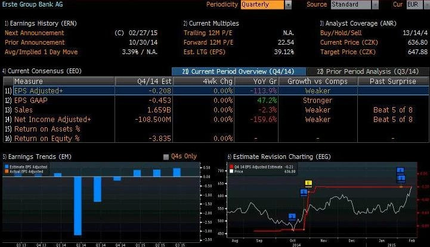Image resolution: width=430 pixels, height=247 pixels.
Task: Click the Past Surprise column header
Action: [393, 82]
